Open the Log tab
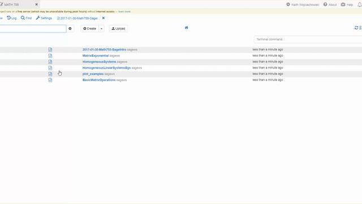 click(x=11, y=18)
